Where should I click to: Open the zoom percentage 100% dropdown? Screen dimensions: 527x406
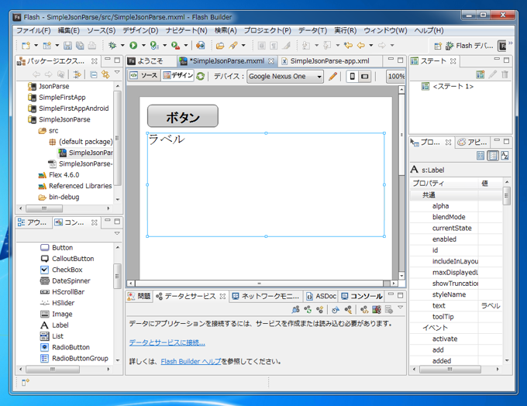(395, 76)
